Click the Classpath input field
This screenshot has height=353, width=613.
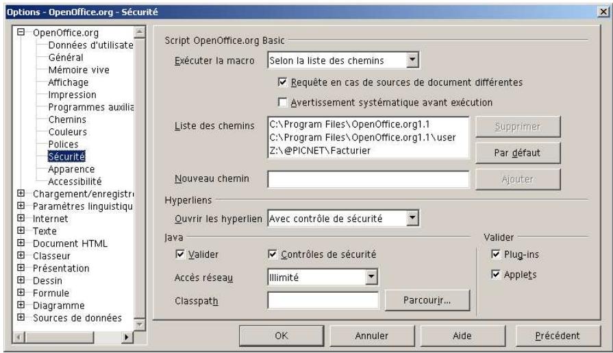(x=323, y=300)
